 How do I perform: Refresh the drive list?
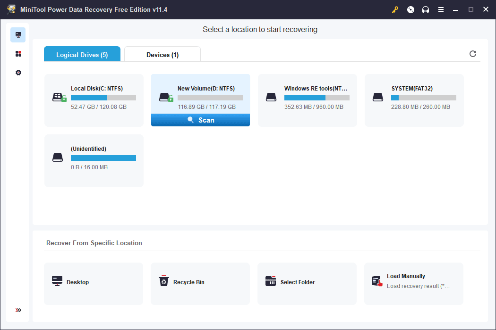pos(472,54)
